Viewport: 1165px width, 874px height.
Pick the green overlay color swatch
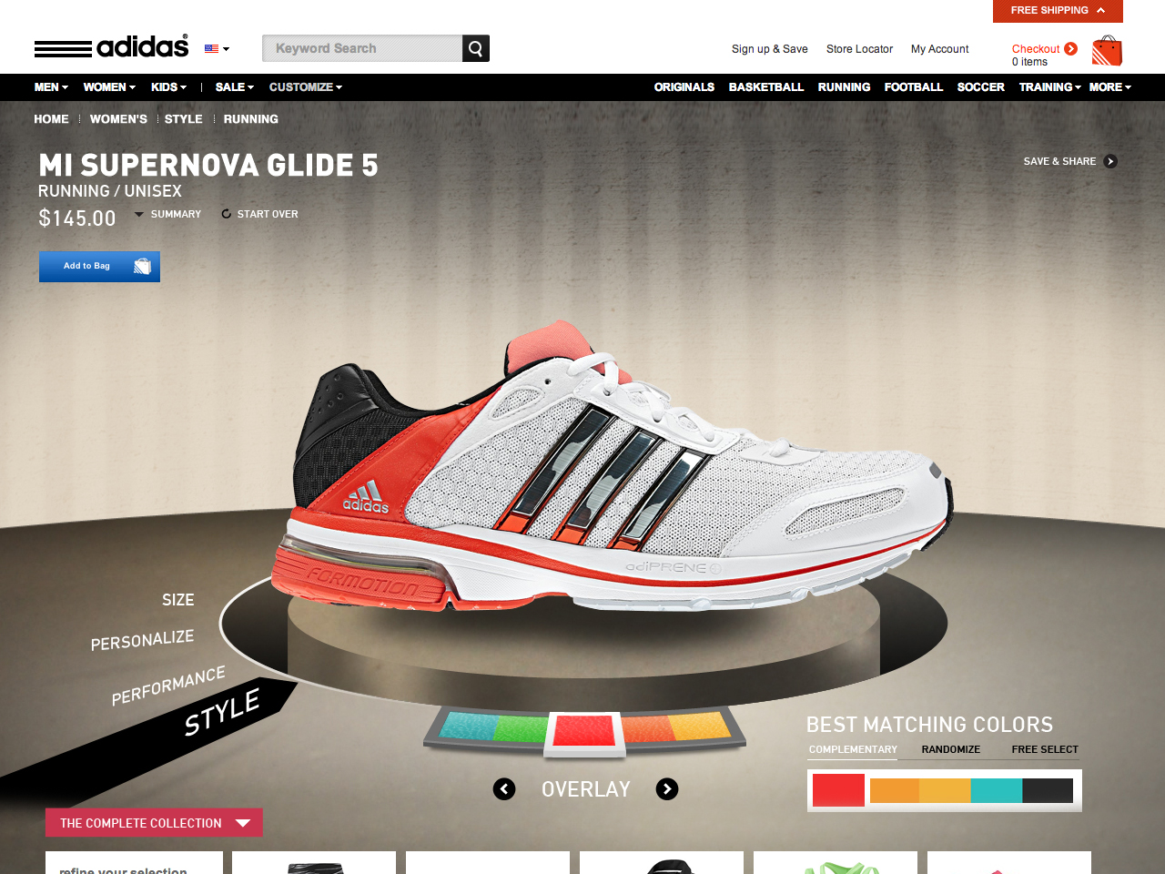[x=523, y=727]
